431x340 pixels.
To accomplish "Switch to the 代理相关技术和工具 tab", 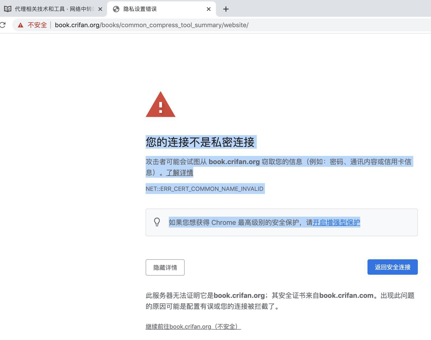I will pyautogui.click(x=53, y=9).
